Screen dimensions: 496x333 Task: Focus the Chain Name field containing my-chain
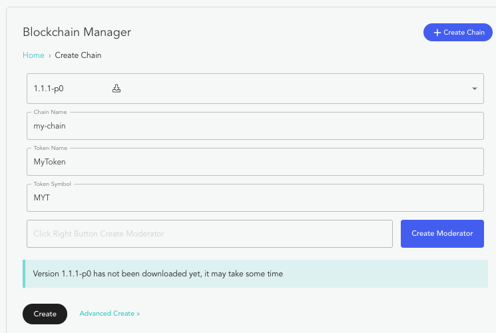coord(255,125)
